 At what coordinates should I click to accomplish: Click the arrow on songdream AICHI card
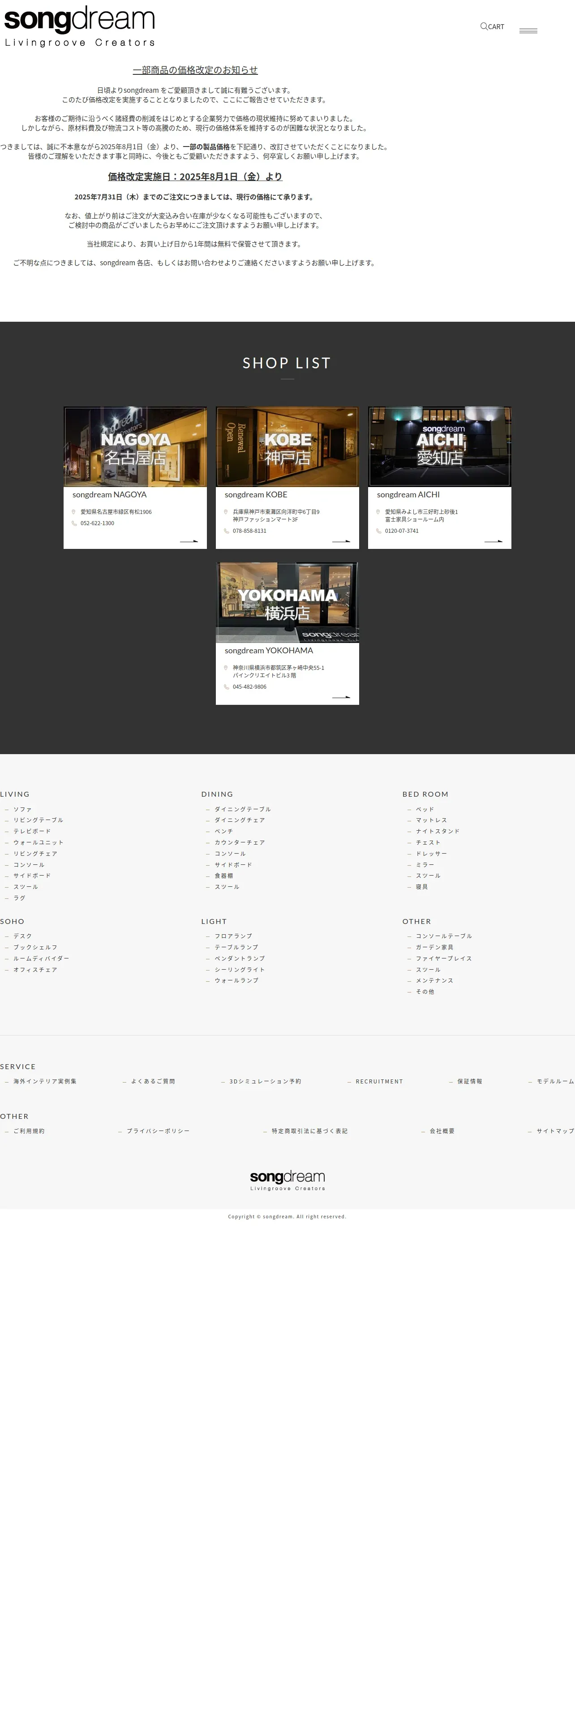pyautogui.click(x=493, y=541)
